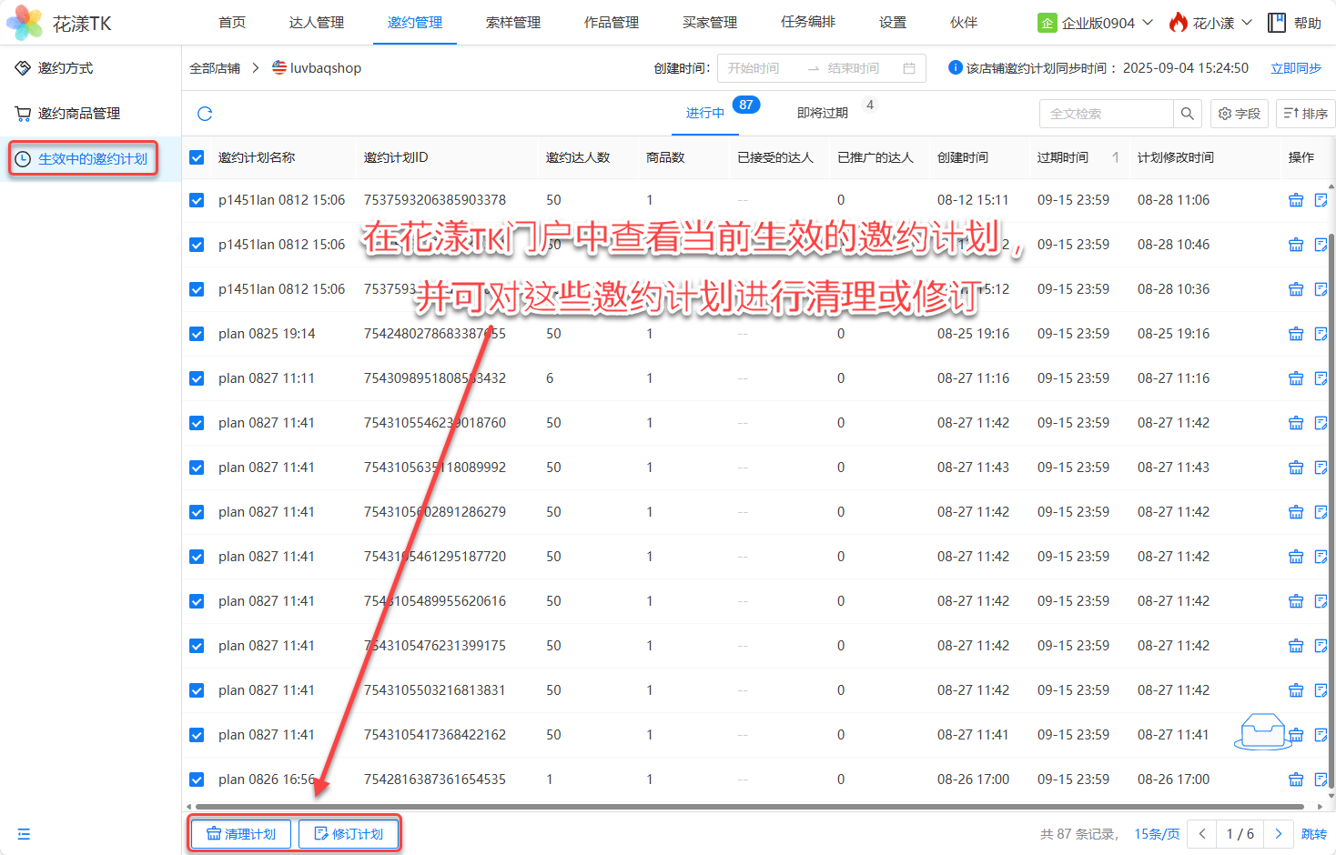Click the refresh icon above the table

(x=205, y=114)
